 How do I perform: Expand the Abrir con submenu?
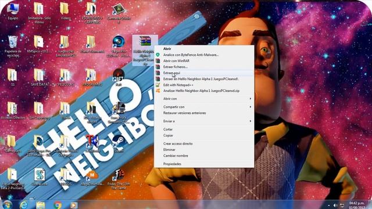[204, 99]
